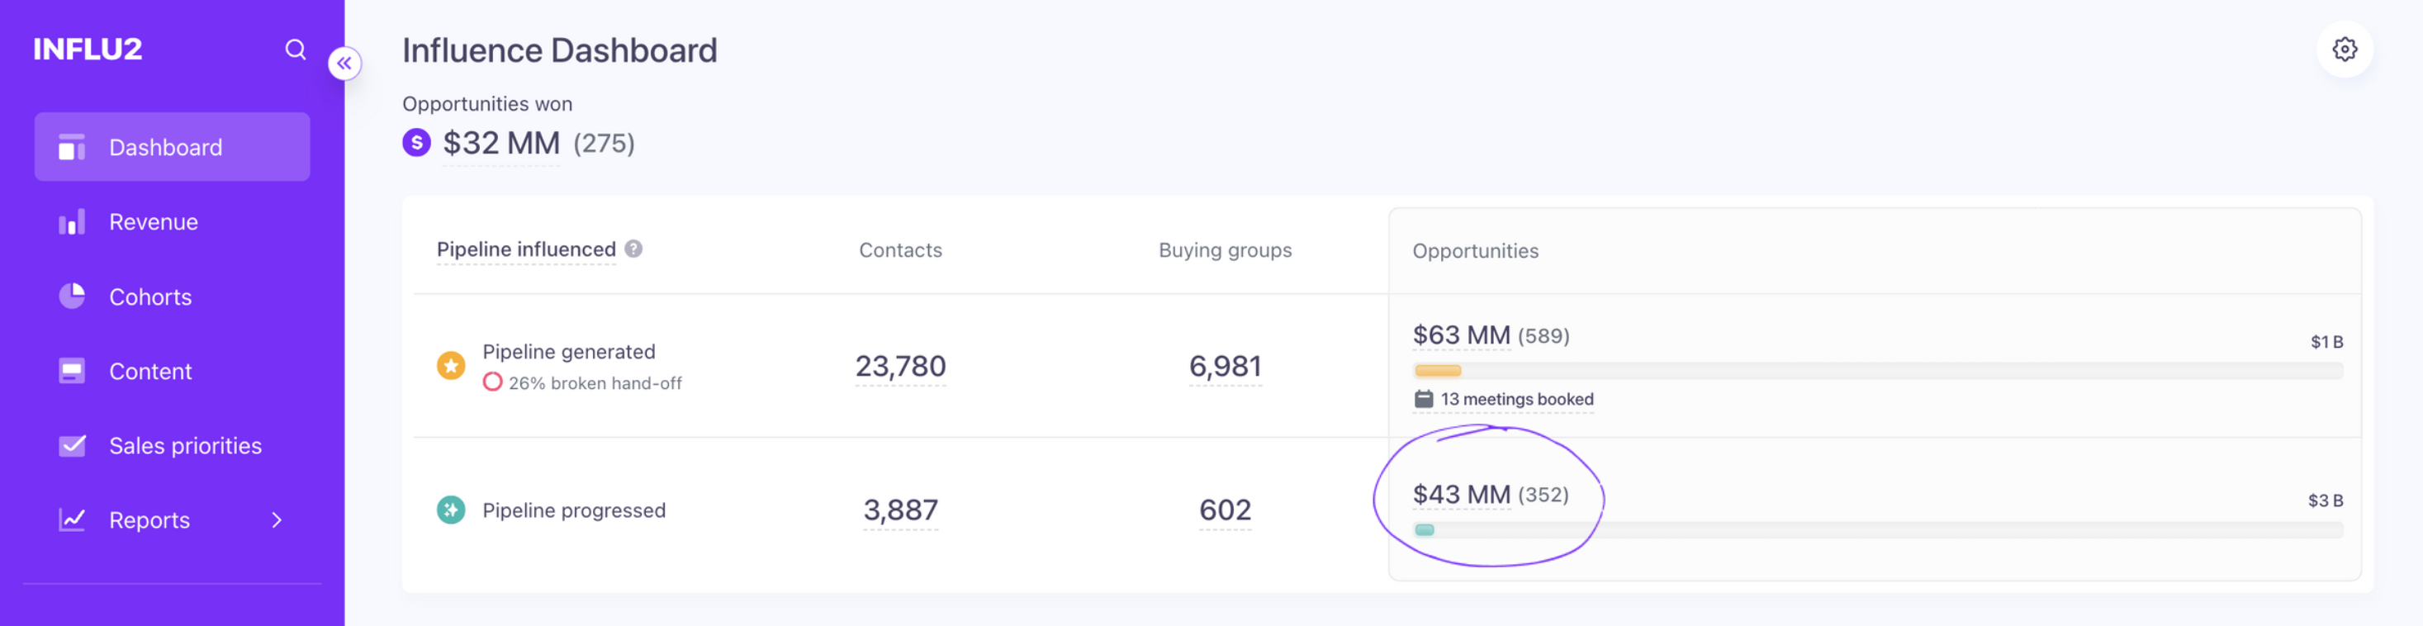The image size is (2423, 626).
Task: Click the Reports line-chart icon
Action: pyautogui.click(x=72, y=519)
